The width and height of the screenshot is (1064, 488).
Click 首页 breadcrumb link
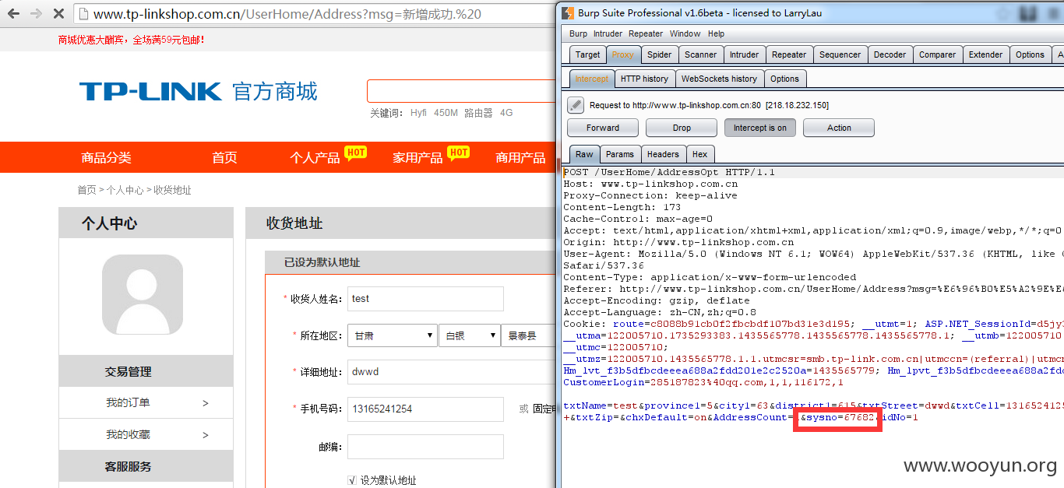86,190
